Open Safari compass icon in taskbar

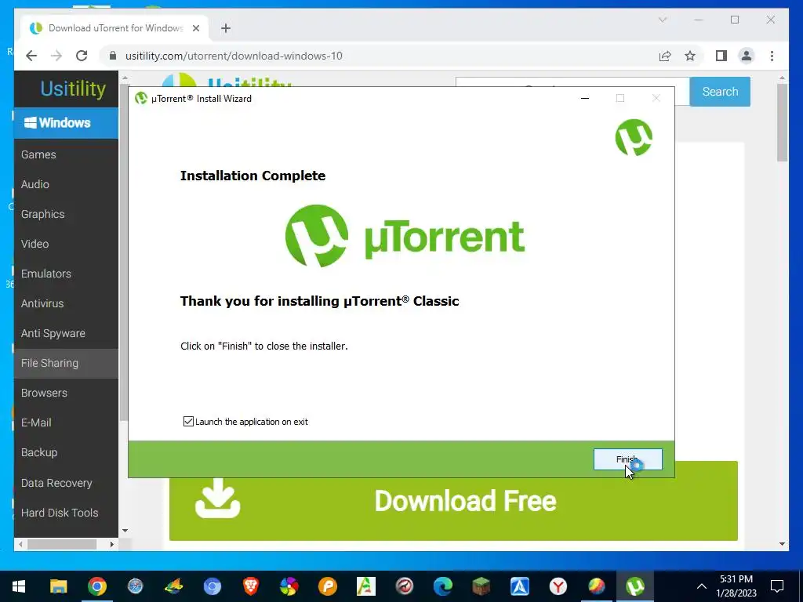click(135, 586)
